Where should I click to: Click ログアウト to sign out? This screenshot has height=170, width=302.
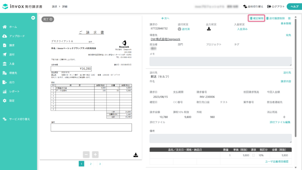click(x=276, y=6)
